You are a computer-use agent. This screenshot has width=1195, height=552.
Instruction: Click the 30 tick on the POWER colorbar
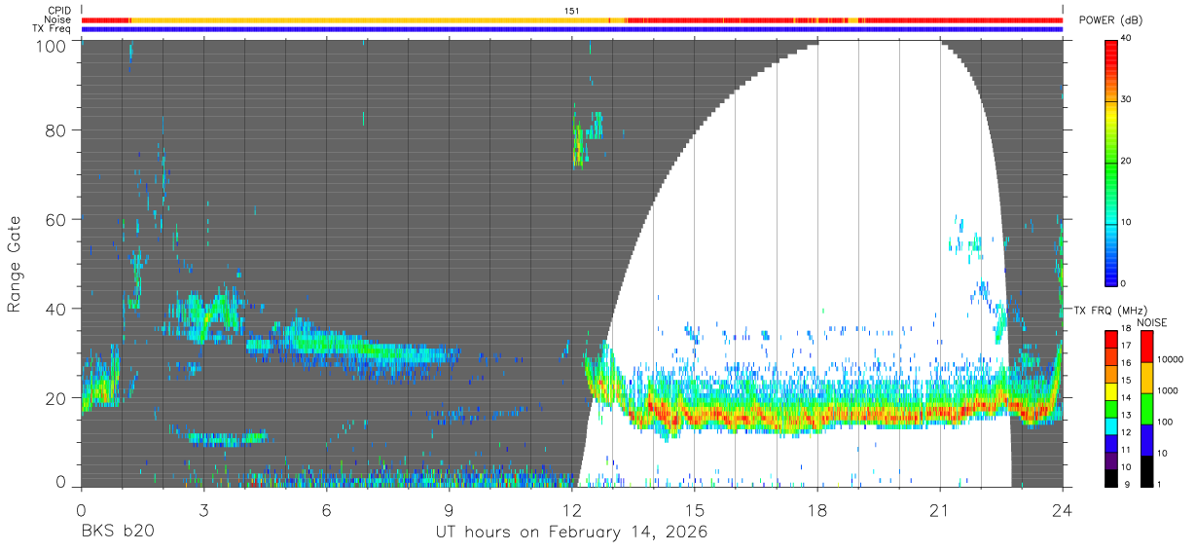[x=1128, y=99]
